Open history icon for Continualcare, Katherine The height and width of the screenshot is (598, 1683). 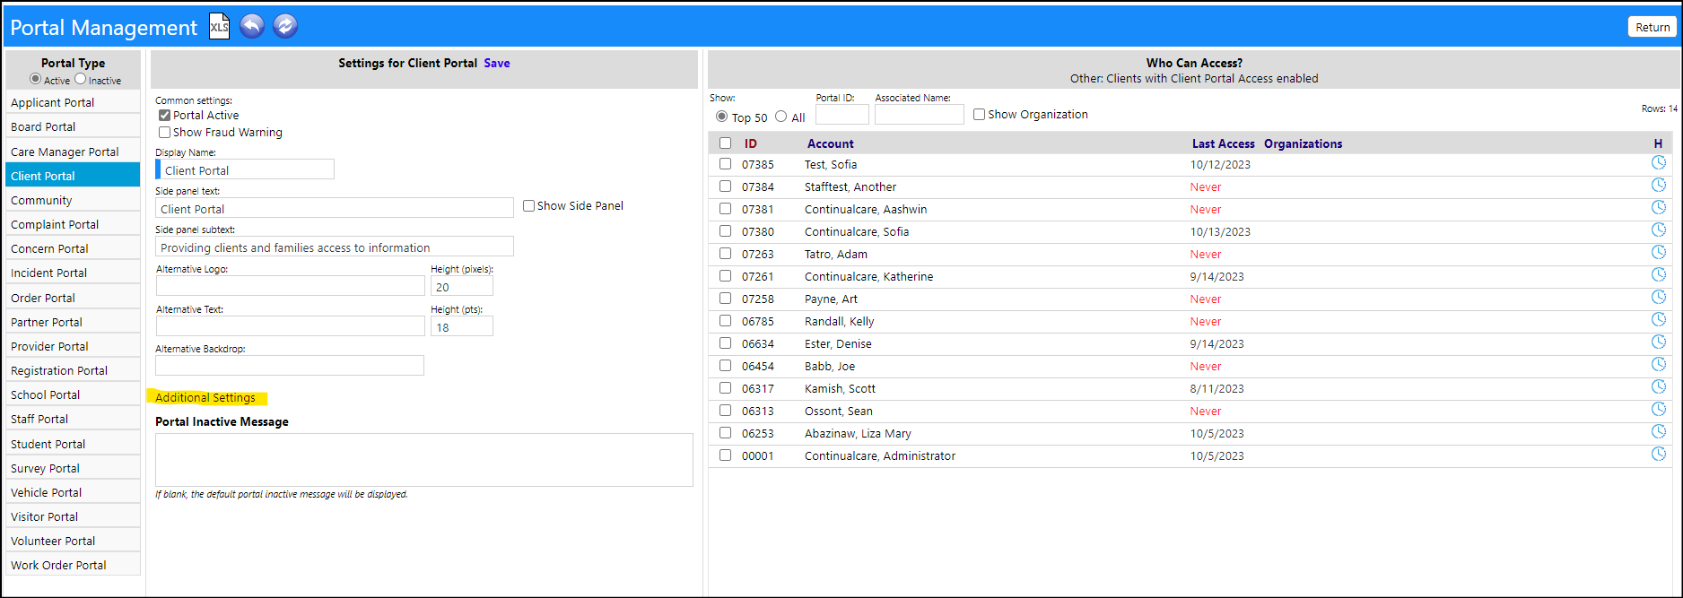coord(1659,275)
